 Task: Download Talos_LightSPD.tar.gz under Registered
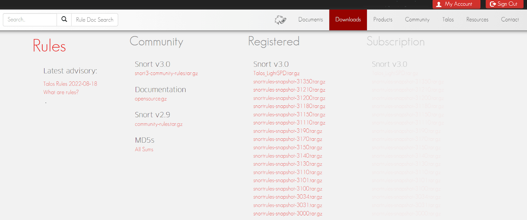276,73
